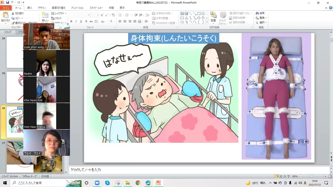Click the リセット (Reset) button
Screen dimensions: 333x187
click(x=56, y=18)
